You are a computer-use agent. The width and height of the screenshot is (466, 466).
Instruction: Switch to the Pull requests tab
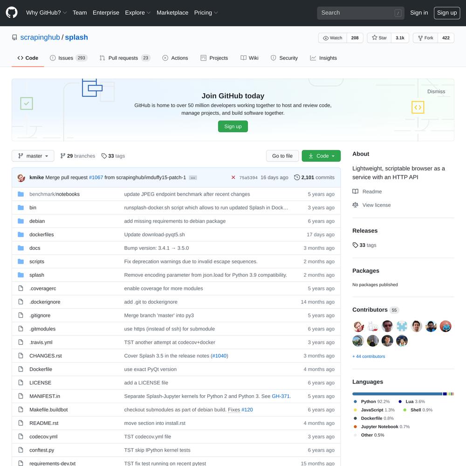coord(124,58)
